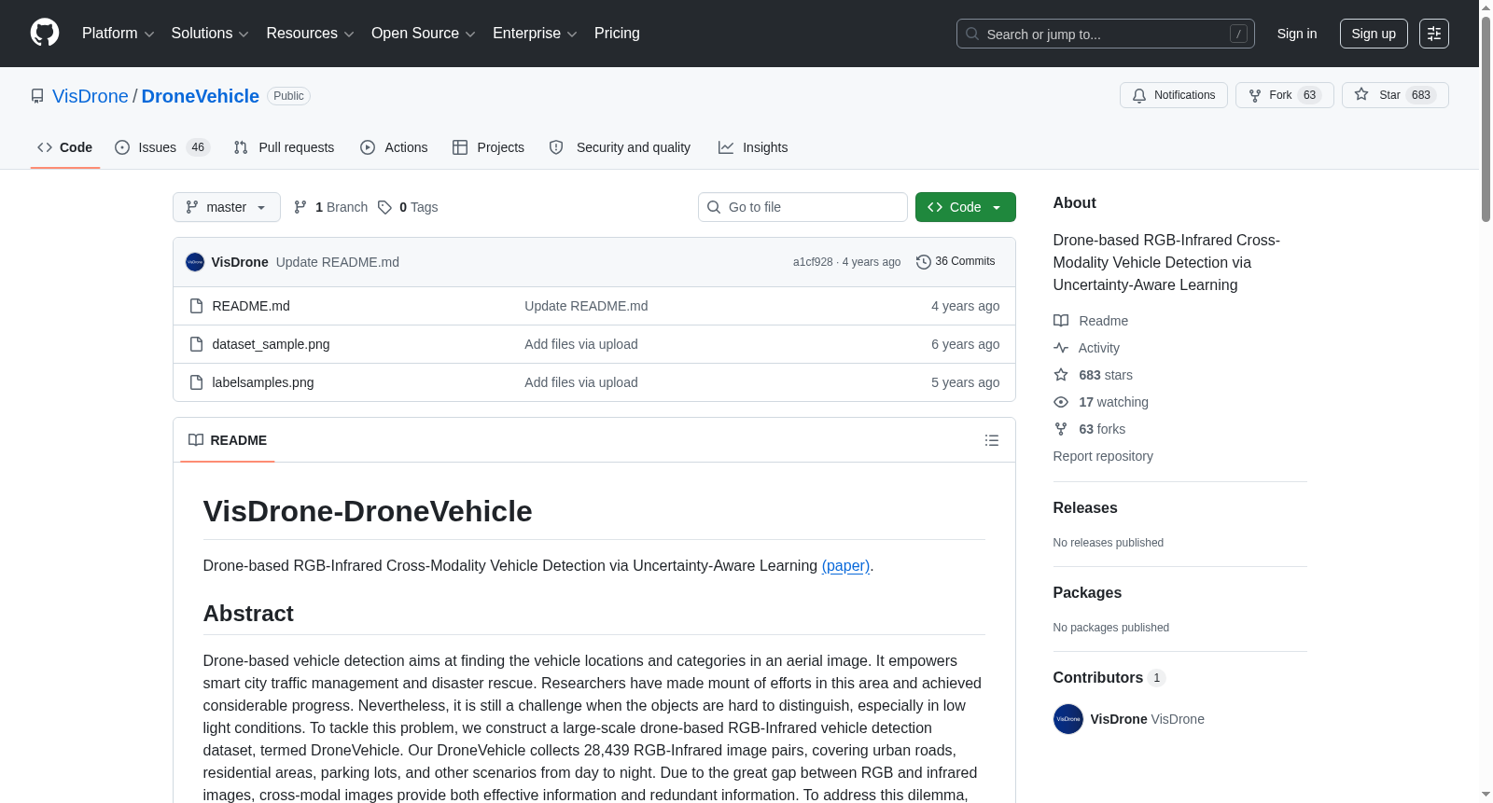1493x803 pixels.
Task: Click the eye icon beside 17 watching
Action: click(x=1061, y=402)
